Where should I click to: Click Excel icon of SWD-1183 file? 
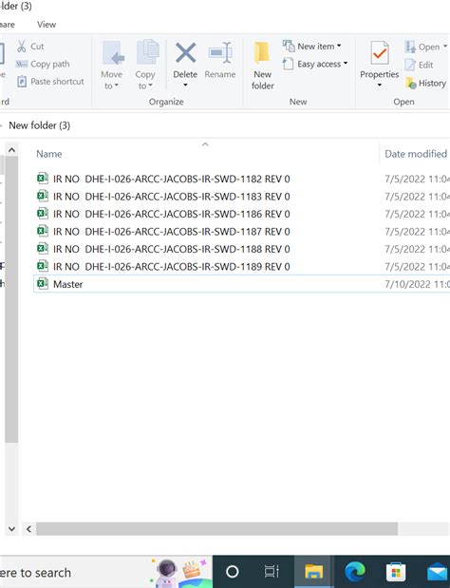click(x=43, y=196)
